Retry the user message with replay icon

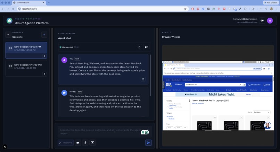pos(143,79)
